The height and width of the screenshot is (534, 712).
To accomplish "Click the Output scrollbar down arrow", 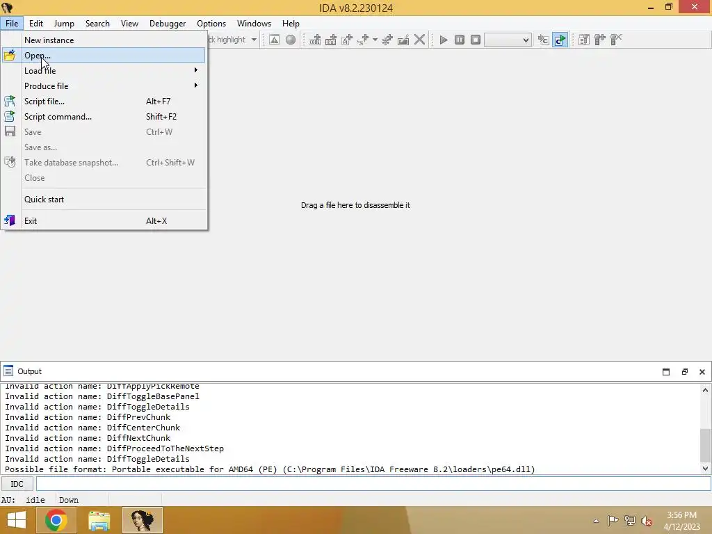I will tap(705, 468).
